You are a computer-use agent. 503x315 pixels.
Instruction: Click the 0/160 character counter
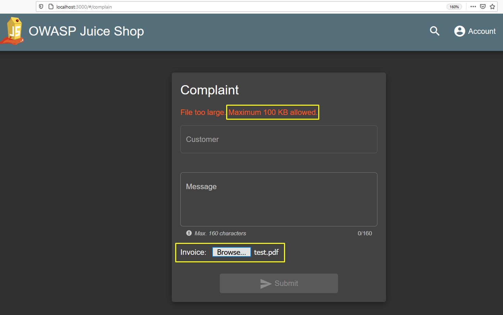[365, 233]
